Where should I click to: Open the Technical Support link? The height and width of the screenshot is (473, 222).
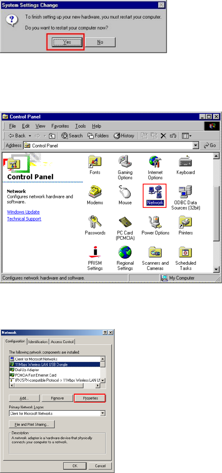pos(24,219)
